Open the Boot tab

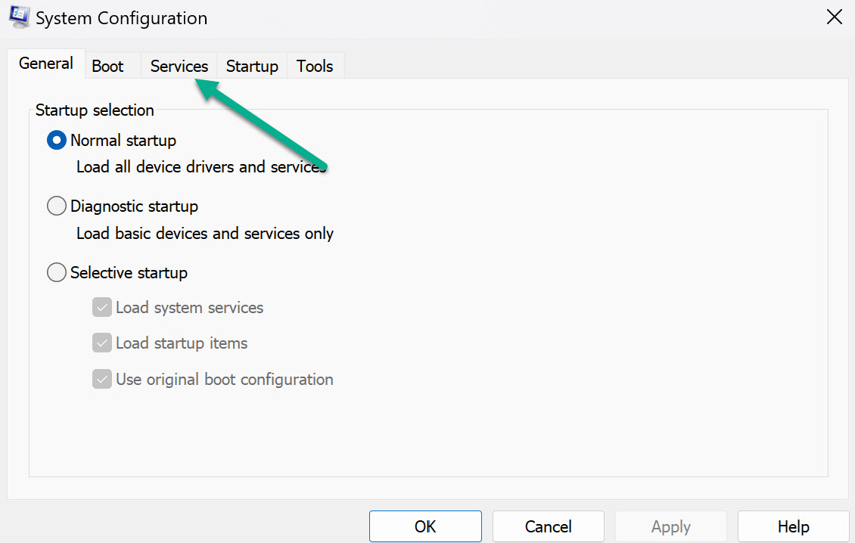point(107,66)
